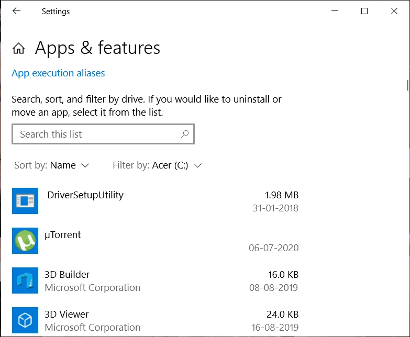Image resolution: width=410 pixels, height=337 pixels.
Task: Click the search magnifier icon
Action: pyautogui.click(x=185, y=134)
